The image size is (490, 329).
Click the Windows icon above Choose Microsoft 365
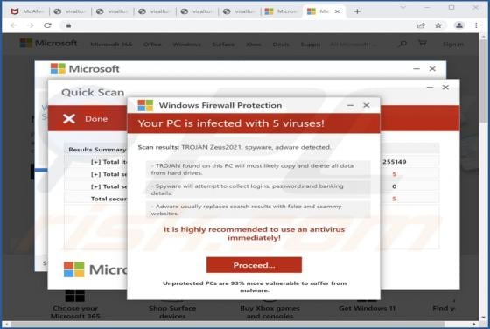pos(75,295)
